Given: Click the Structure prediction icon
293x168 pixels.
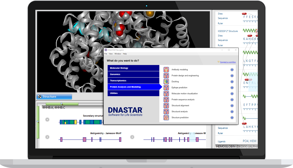Looking at the screenshot, I should (166, 118).
